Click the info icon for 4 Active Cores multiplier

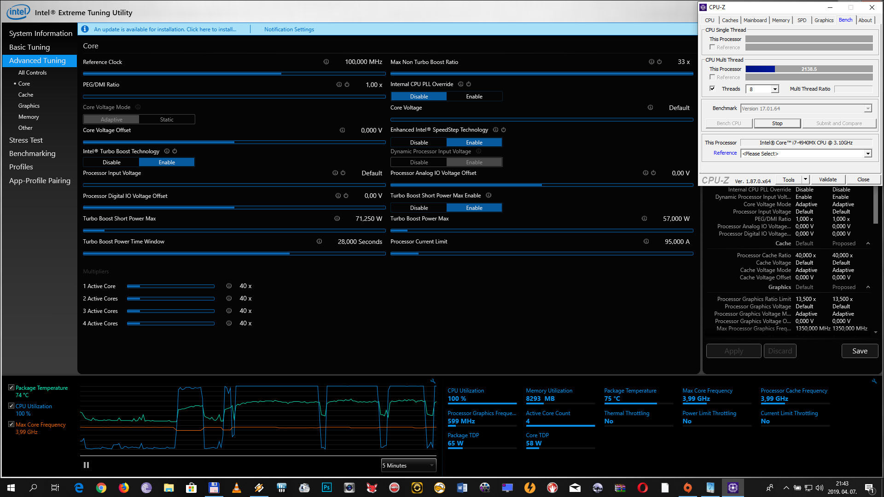coord(229,324)
